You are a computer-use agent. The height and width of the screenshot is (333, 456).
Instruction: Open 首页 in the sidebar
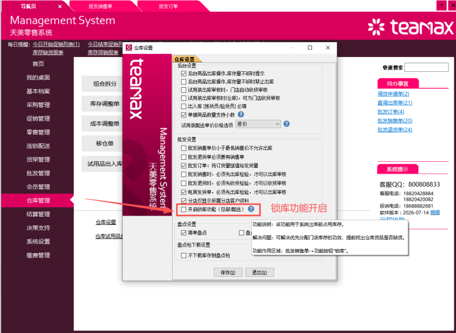pyautogui.click(x=38, y=64)
